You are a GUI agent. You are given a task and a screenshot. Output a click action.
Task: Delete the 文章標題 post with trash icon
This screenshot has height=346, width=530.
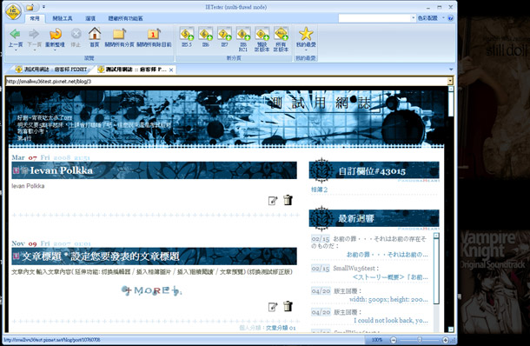click(x=288, y=306)
